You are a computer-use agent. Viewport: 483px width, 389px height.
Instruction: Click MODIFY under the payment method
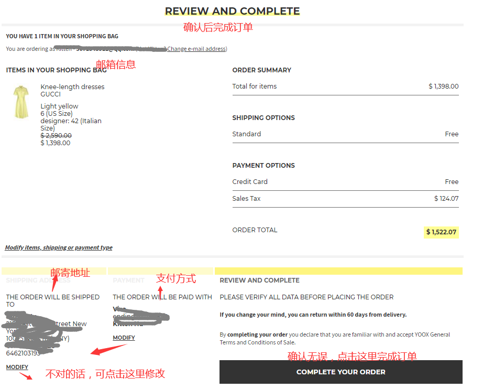pyautogui.click(x=124, y=338)
